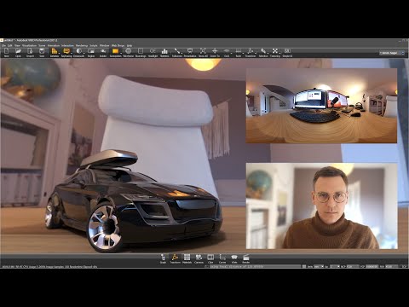This screenshot has width=409, height=307.
Task: Click the Show All icon
Action: coord(203,53)
